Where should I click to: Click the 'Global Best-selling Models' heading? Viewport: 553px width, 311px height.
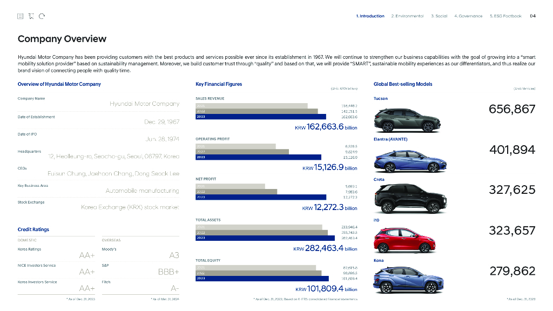tap(403, 84)
